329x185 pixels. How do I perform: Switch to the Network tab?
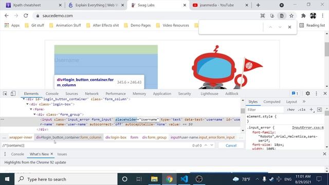coord(92,94)
